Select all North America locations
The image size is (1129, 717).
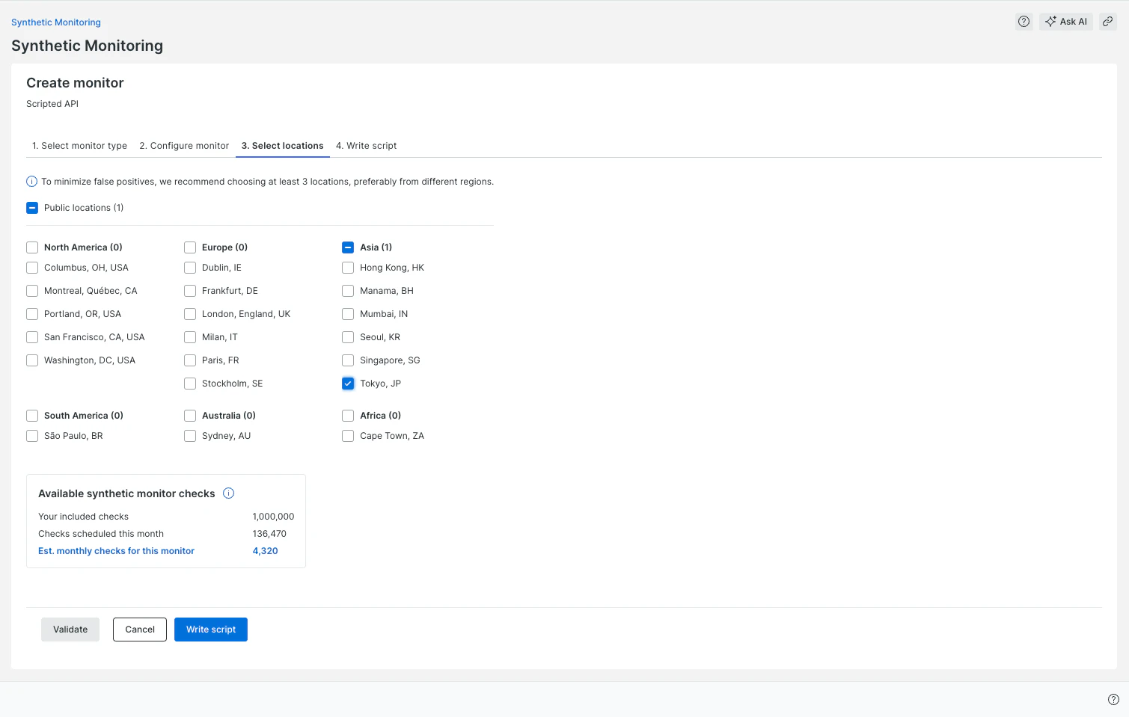[32, 247]
